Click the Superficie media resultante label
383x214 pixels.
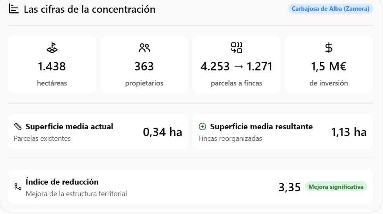[x=261, y=126]
